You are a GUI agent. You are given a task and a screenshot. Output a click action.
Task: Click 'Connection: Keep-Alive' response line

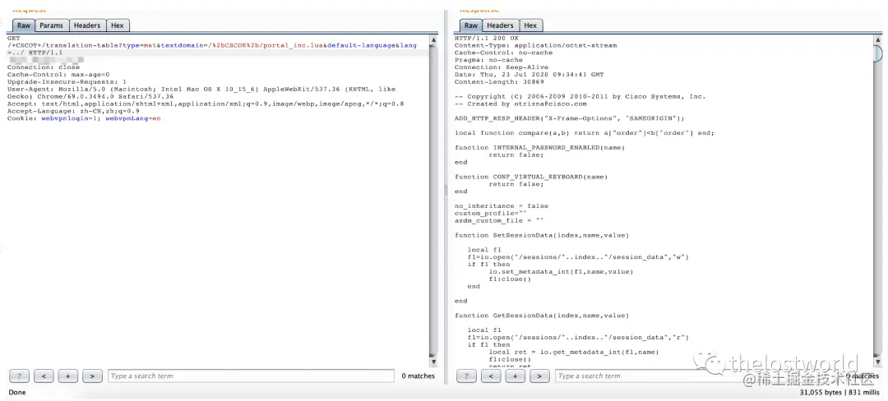click(502, 67)
